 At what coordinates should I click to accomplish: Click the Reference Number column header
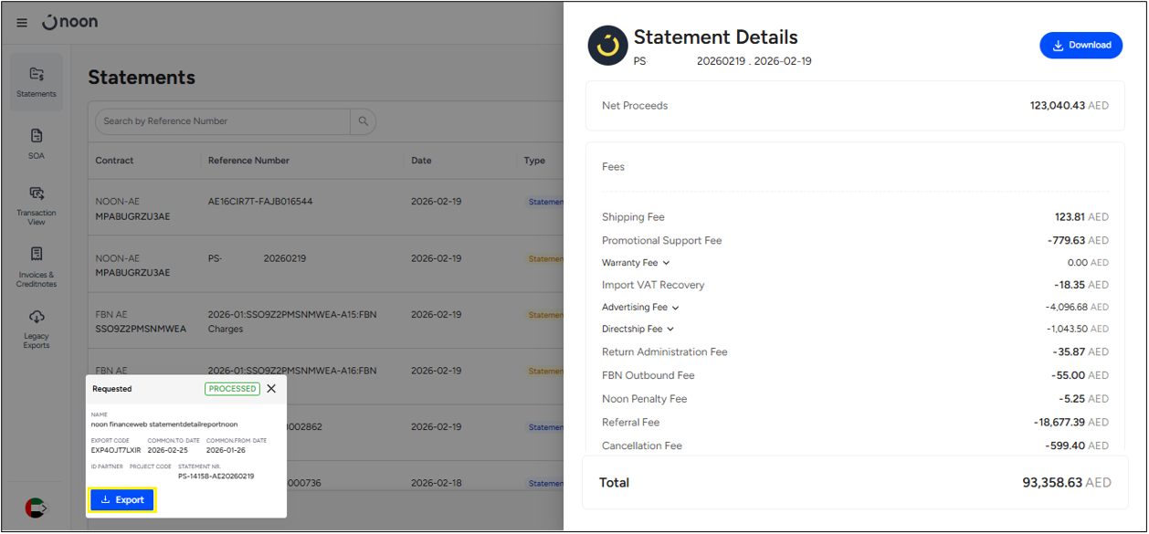point(248,161)
